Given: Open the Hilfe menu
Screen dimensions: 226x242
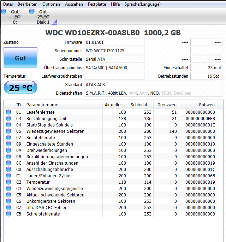Looking at the screenshot, I should click(115, 4).
